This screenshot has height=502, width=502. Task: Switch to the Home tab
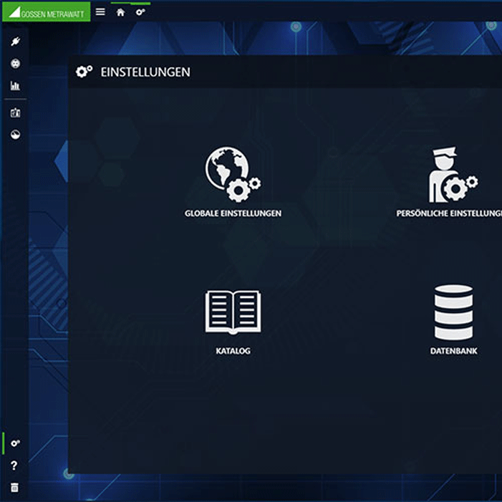(x=120, y=12)
